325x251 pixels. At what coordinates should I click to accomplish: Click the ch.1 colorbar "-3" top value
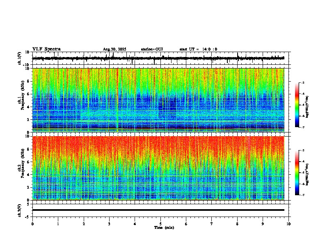pos(302,82)
